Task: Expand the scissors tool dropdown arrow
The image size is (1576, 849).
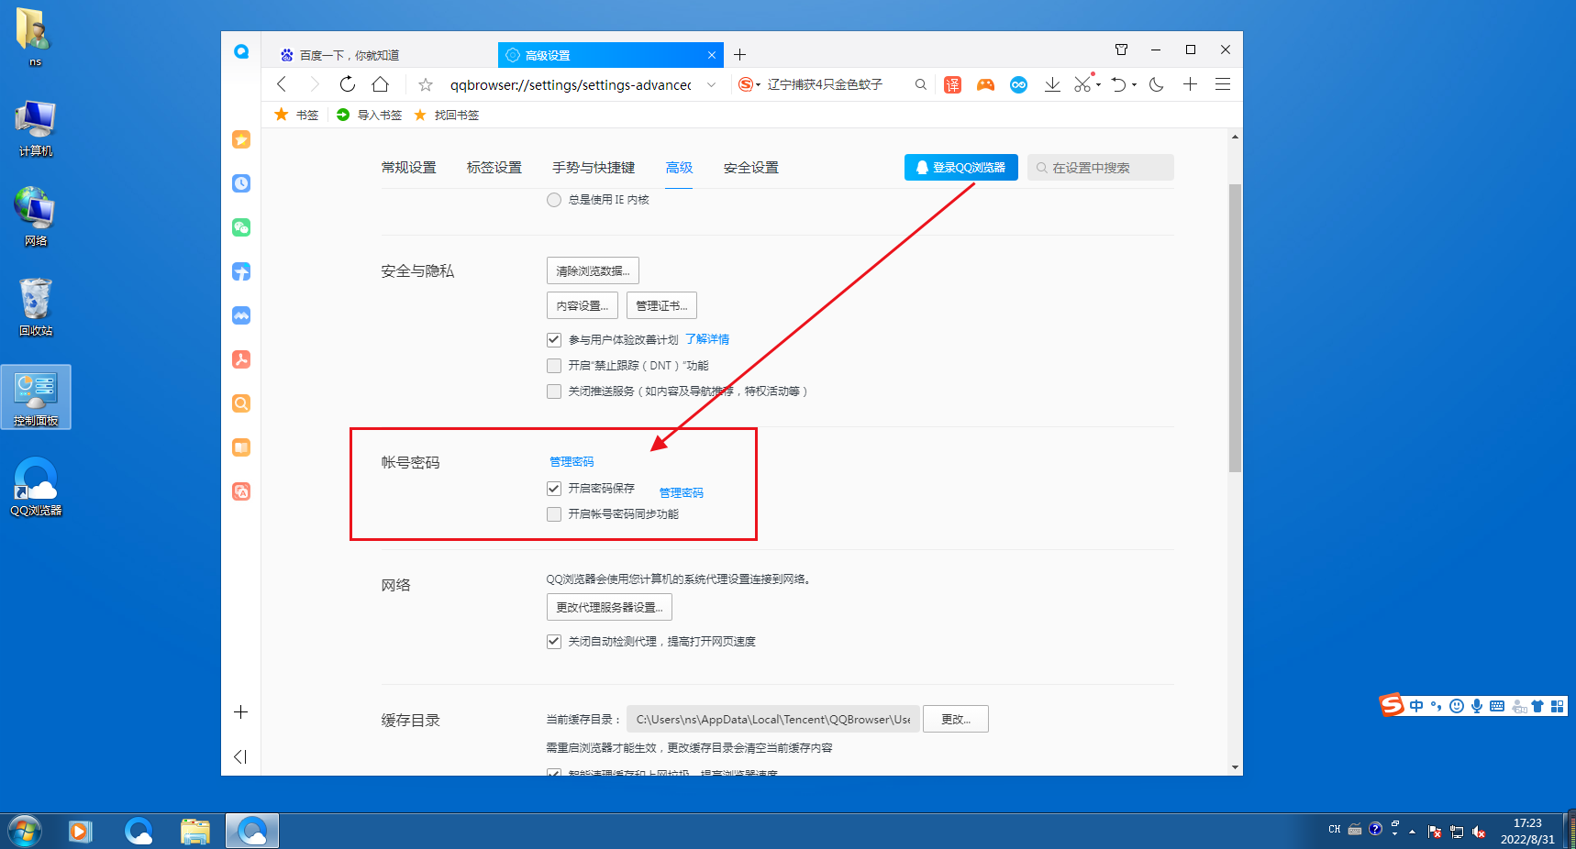Action: pyautogui.click(x=1098, y=84)
